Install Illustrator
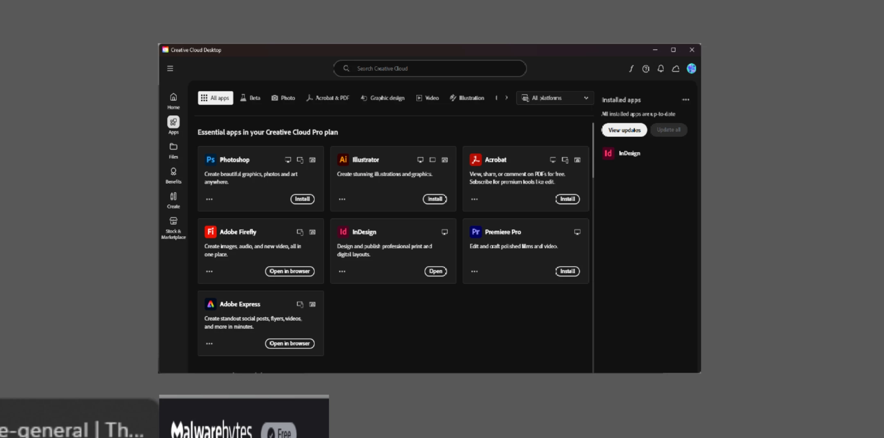This screenshot has height=438, width=884. point(435,199)
